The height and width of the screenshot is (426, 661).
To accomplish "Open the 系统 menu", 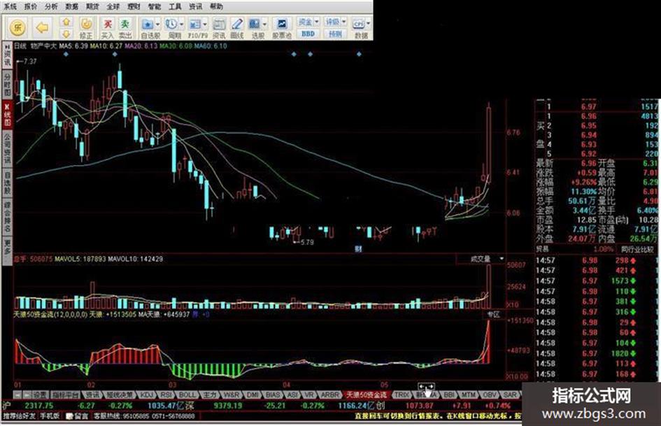I will pyautogui.click(x=10, y=6).
